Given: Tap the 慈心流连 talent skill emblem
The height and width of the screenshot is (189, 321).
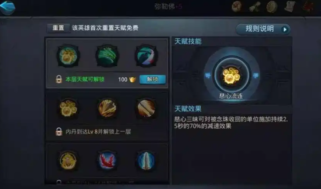Looking at the screenshot, I should (x=231, y=75).
